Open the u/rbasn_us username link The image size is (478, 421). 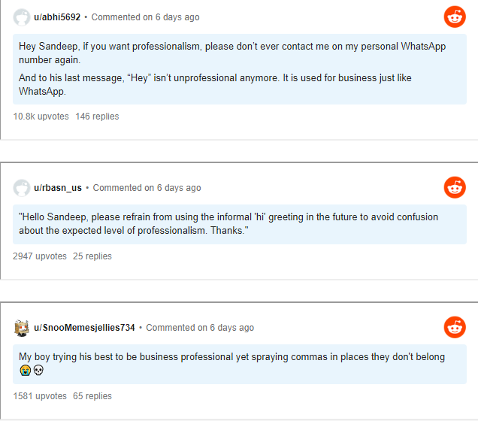pyautogui.click(x=58, y=188)
